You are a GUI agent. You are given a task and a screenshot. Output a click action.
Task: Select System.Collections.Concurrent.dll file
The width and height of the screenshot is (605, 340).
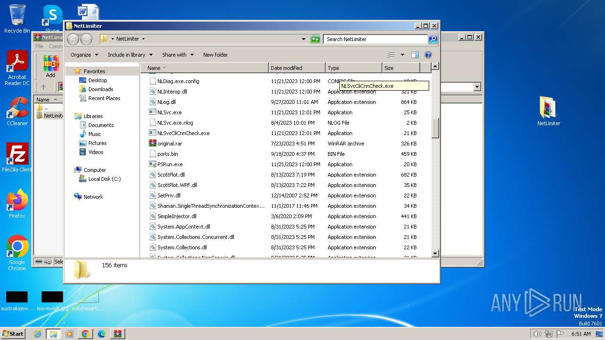196,237
